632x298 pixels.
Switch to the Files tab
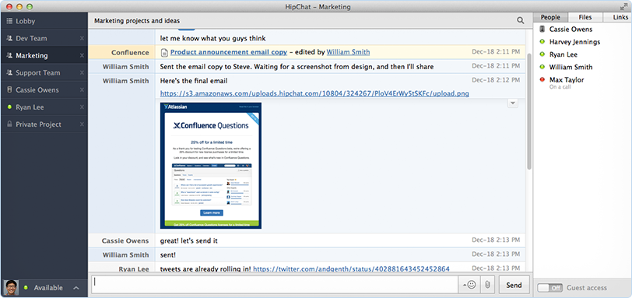[x=585, y=17]
